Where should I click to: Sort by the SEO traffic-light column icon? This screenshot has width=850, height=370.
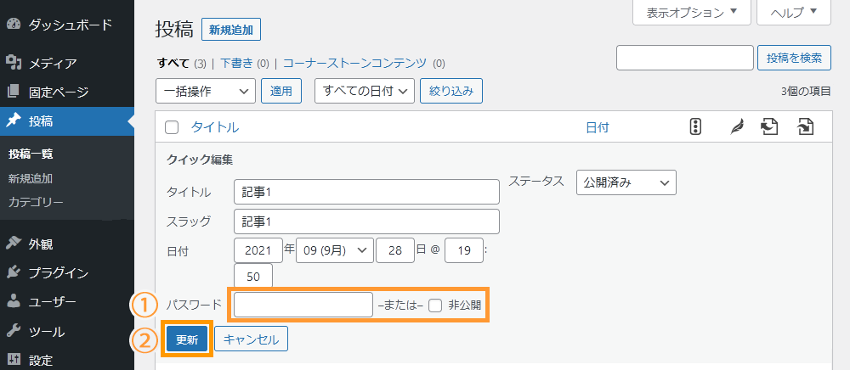[696, 127]
